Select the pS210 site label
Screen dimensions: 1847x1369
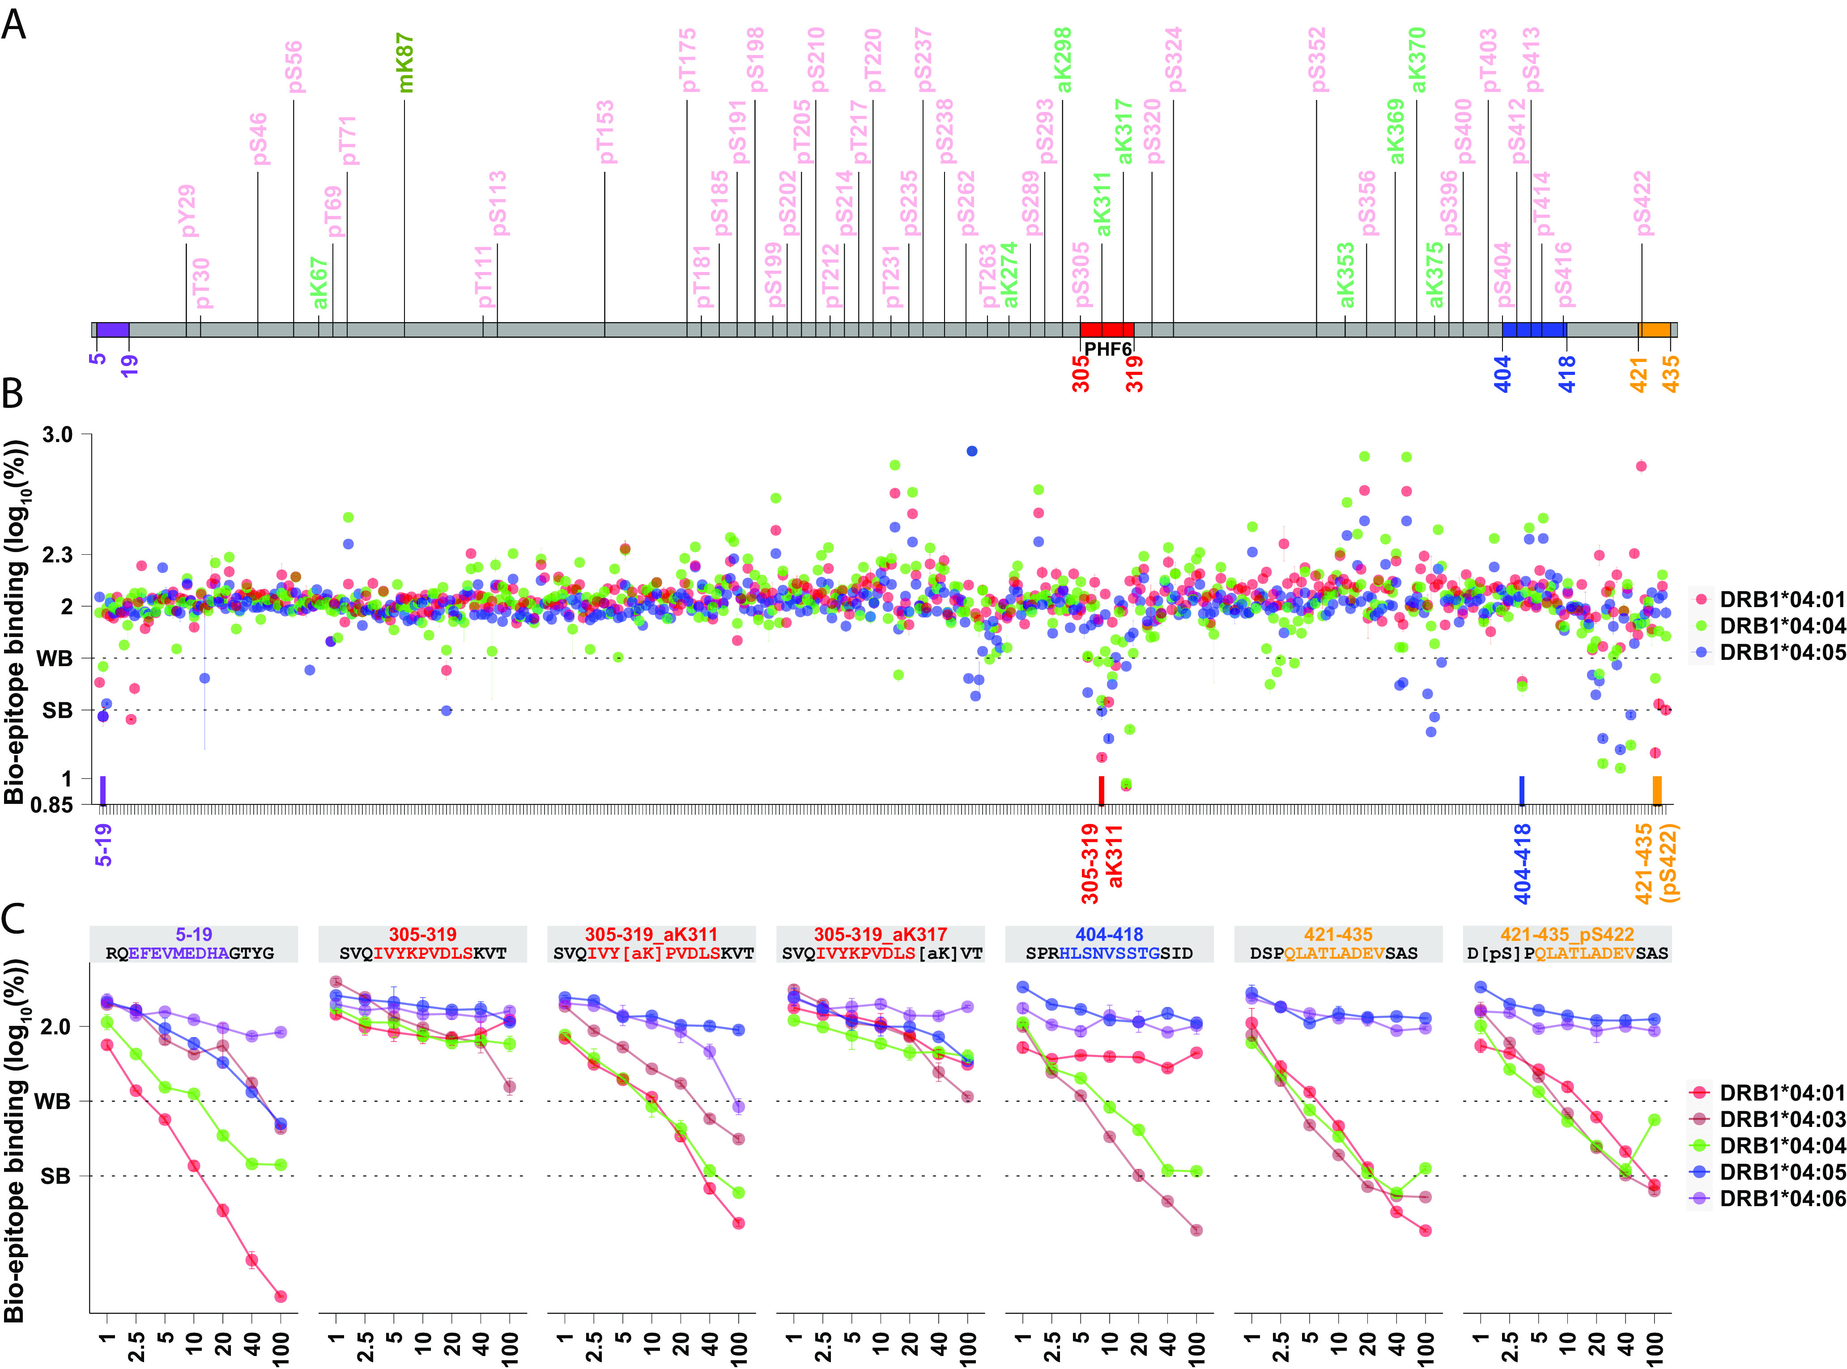tap(816, 60)
